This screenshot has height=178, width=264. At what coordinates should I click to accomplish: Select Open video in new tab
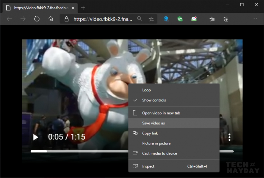174,113
